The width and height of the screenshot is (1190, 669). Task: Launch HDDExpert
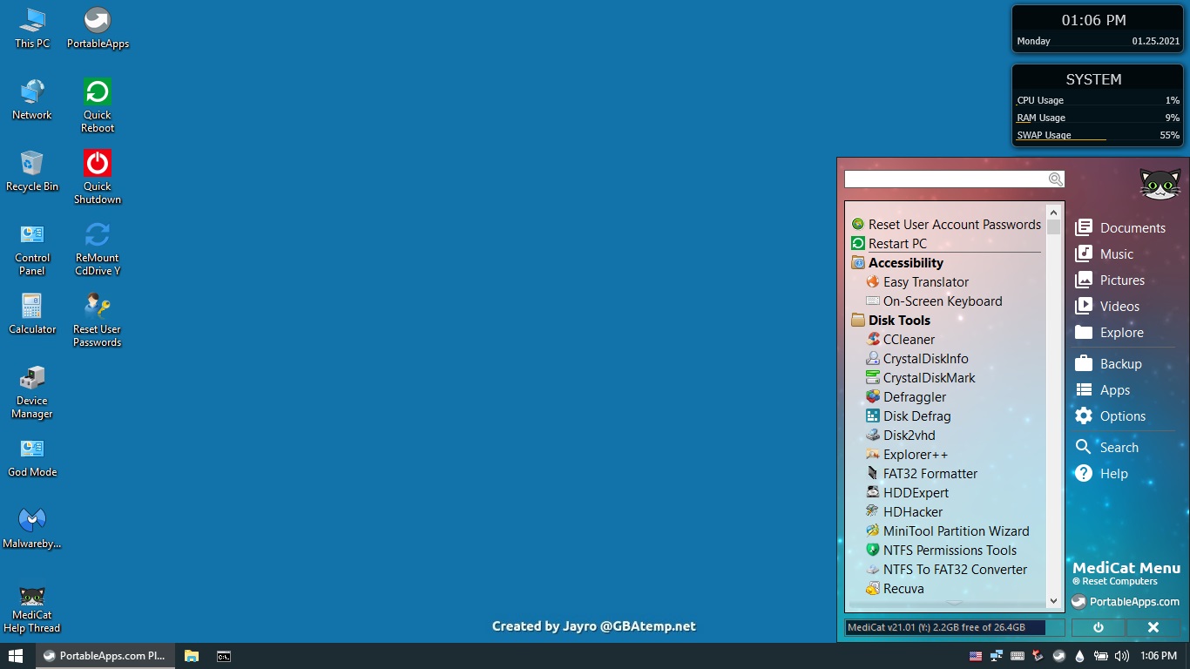[907, 492]
